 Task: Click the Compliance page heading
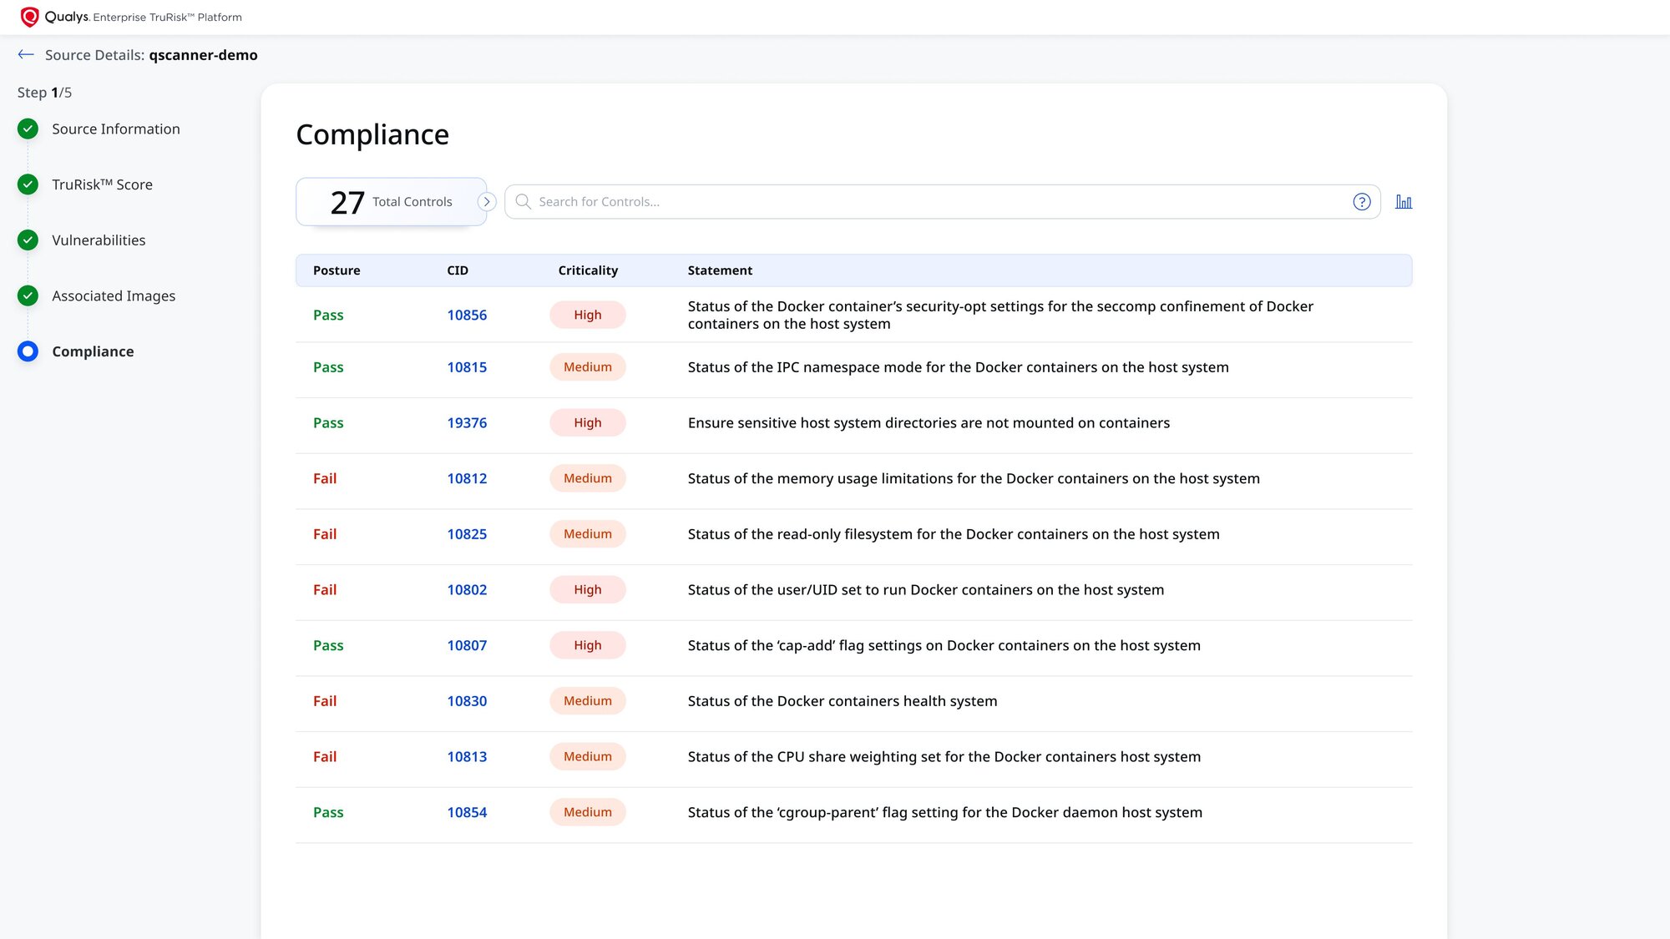[372, 134]
